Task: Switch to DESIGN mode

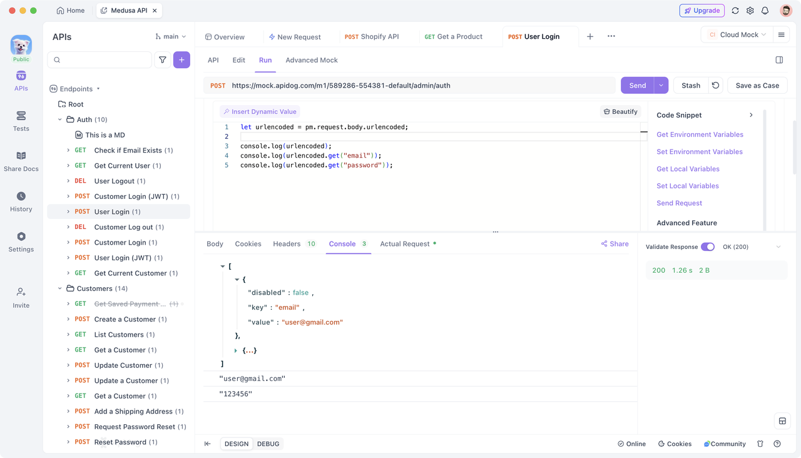Action: tap(237, 444)
